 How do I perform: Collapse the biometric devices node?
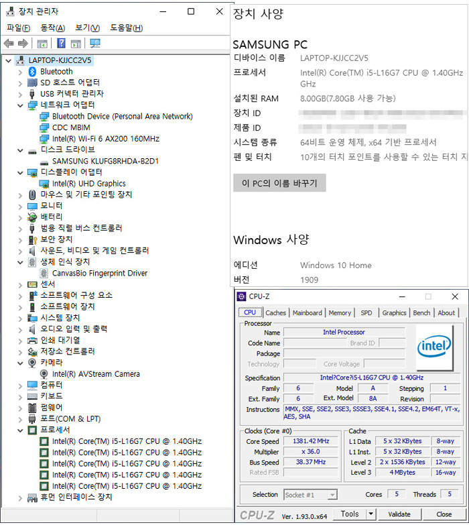(x=20, y=262)
